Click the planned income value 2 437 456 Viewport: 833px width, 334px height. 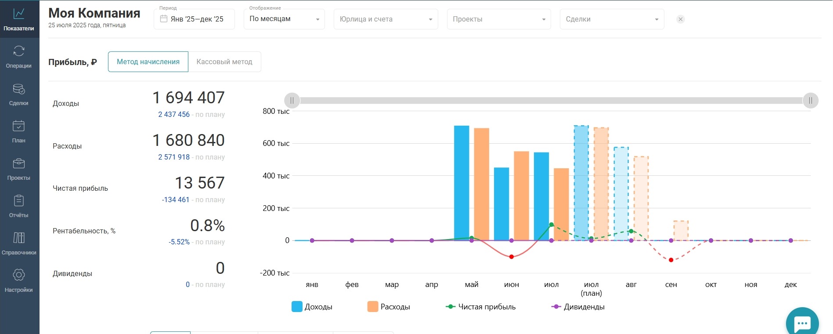tap(174, 114)
